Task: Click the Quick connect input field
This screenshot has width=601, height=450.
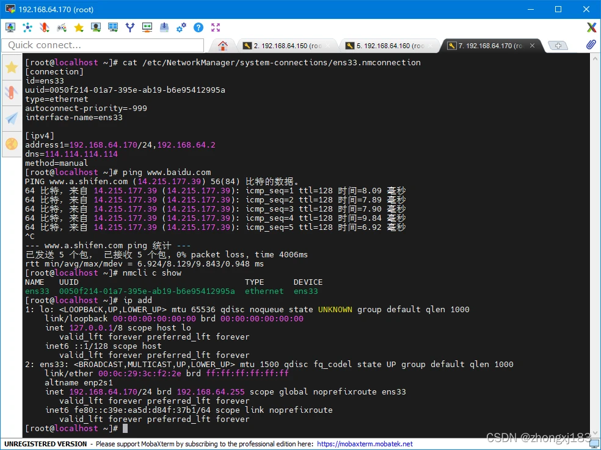Action: (103, 45)
